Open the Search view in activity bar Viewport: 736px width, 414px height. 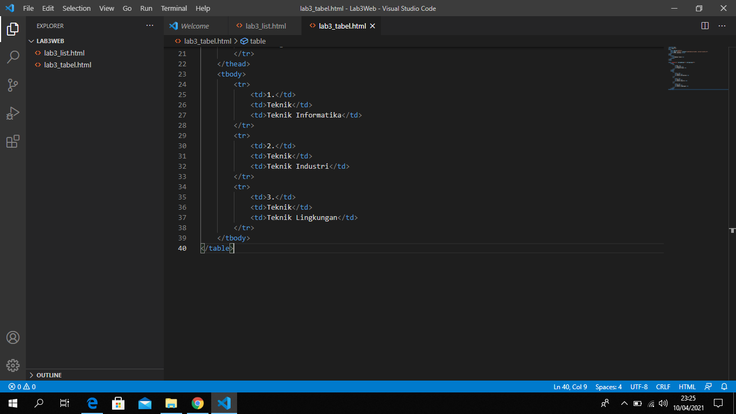[13, 57]
